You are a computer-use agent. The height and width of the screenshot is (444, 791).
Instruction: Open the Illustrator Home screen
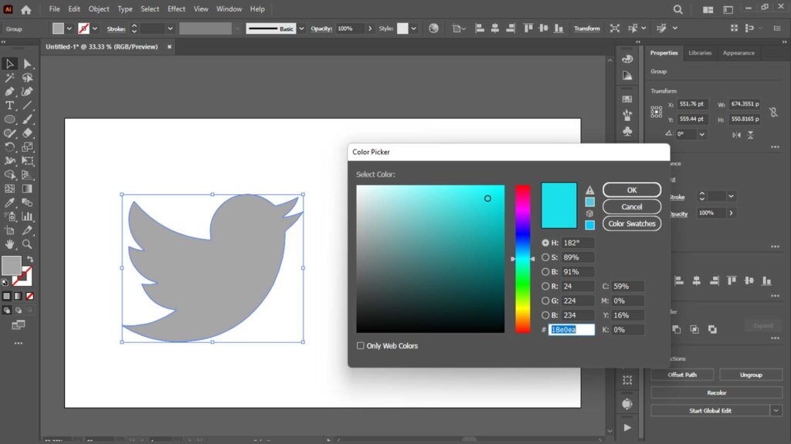click(x=25, y=9)
